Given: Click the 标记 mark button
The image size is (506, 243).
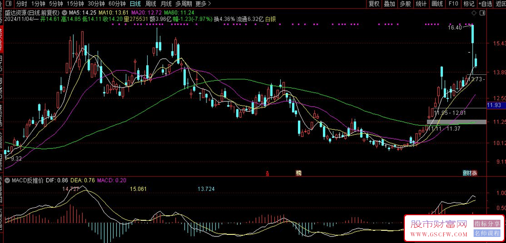Looking at the screenshot, I should (x=469, y=4).
